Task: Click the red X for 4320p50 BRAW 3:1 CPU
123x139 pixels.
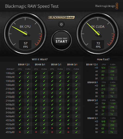Action: coord(68,128)
